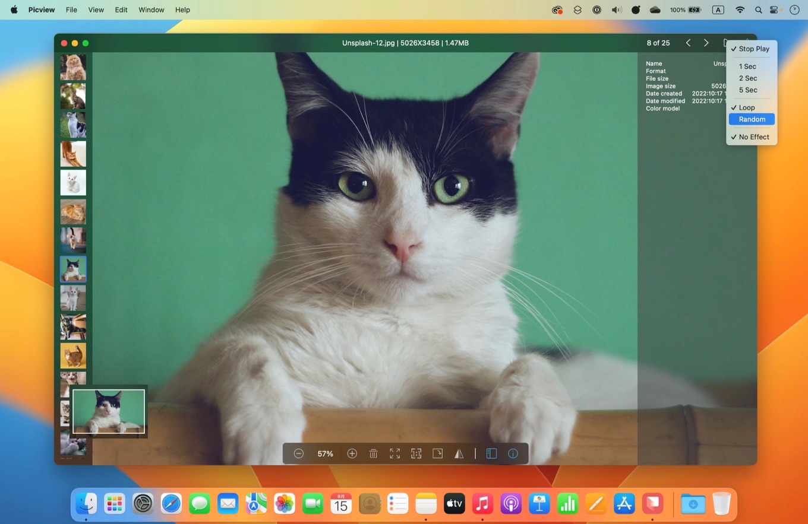The height and width of the screenshot is (524, 808).
Task: Zoom out with the minus icon
Action: [x=299, y=453]
